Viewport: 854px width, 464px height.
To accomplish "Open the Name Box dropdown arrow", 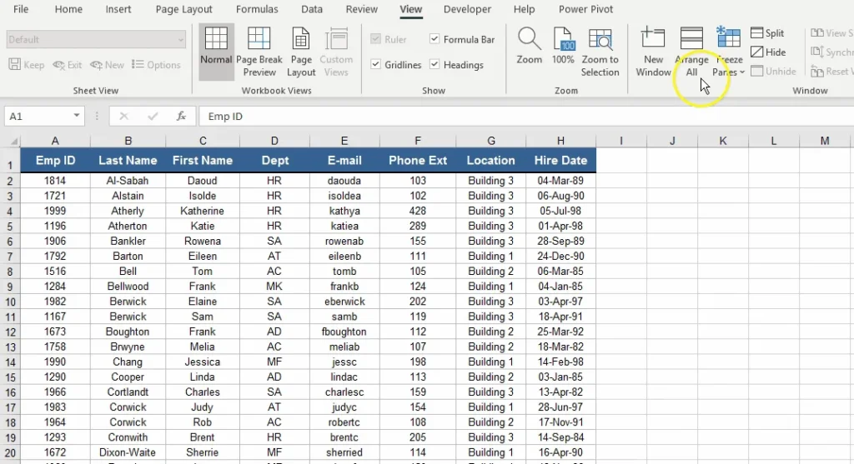I will [76, 116].
